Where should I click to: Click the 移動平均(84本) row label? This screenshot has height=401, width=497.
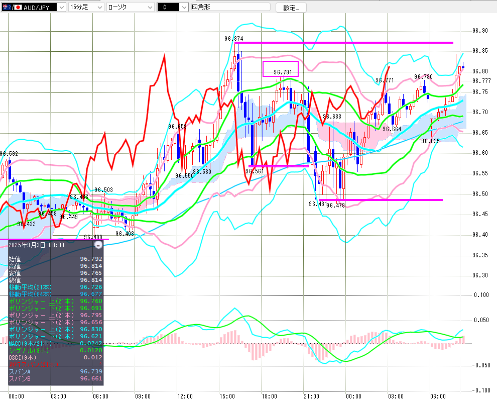30,294
